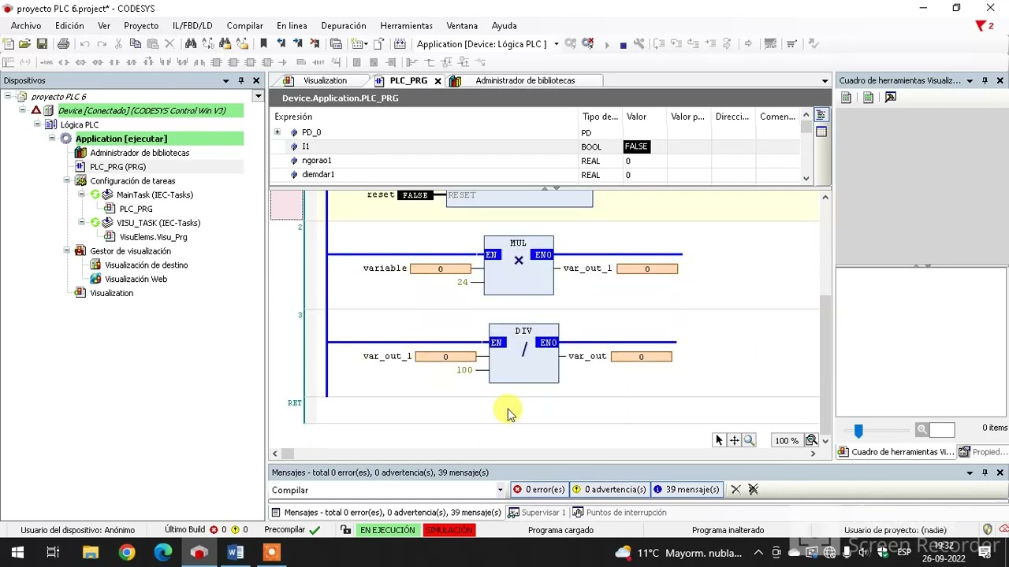Toggle bookmark with the bookmark icon
1009x567 pixels.
click(x=264, y=44)
